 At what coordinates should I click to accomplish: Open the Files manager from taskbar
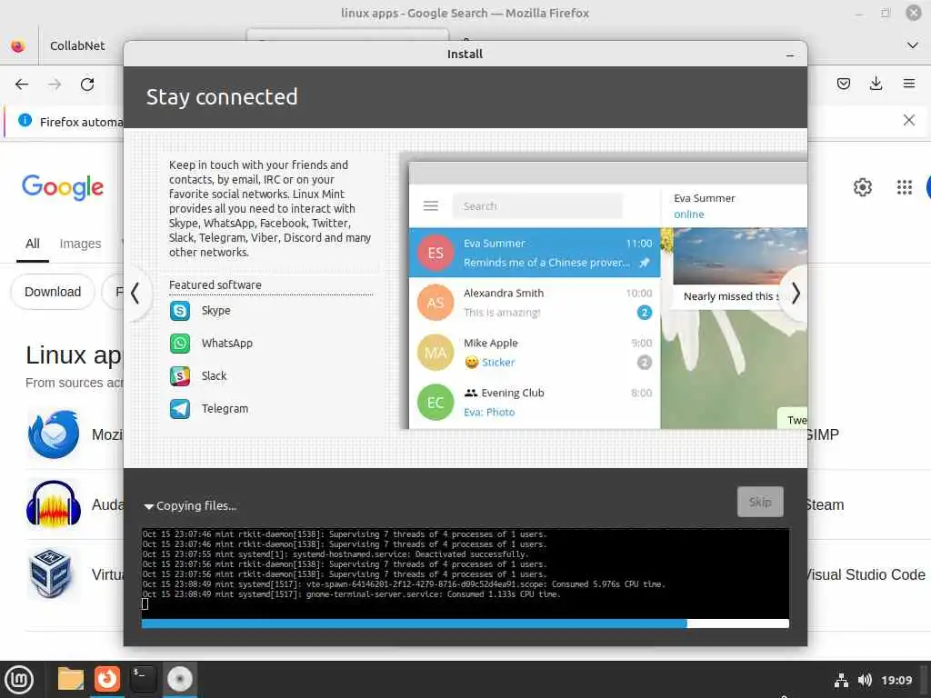[x=71, y=679]
